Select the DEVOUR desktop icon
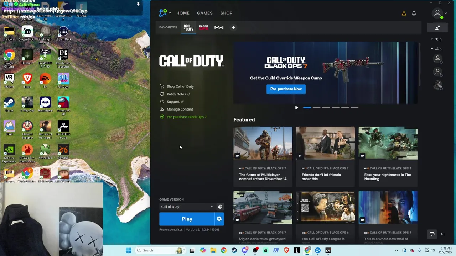This screenshot has width=456, height=256. coord(63,152)
